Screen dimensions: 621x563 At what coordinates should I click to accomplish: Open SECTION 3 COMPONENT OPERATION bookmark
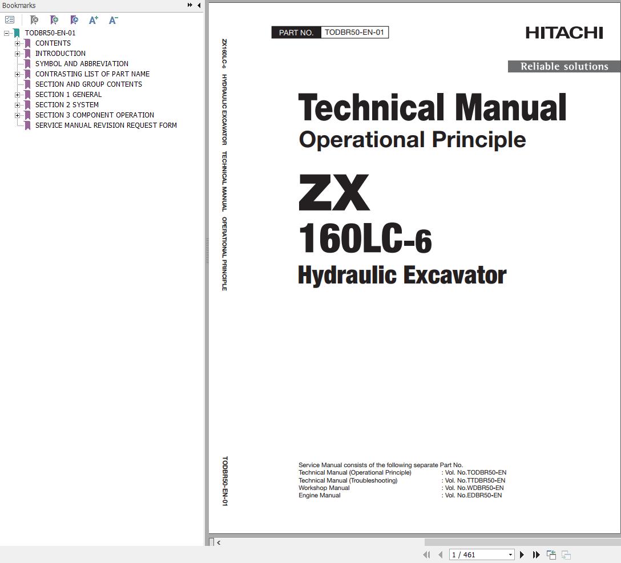point(94,115)
